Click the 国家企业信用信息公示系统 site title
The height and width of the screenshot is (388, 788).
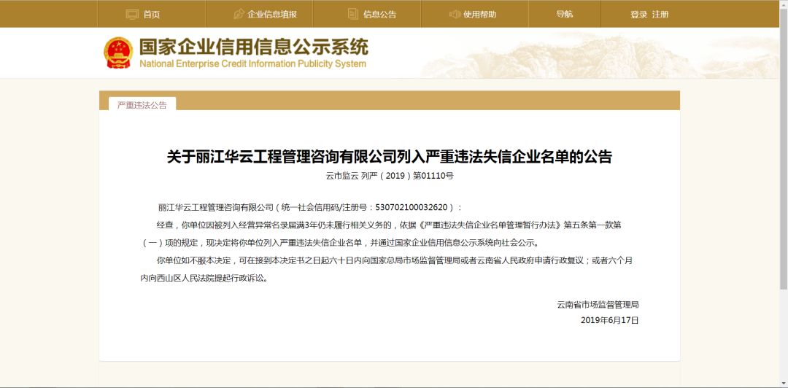point(254,47)
